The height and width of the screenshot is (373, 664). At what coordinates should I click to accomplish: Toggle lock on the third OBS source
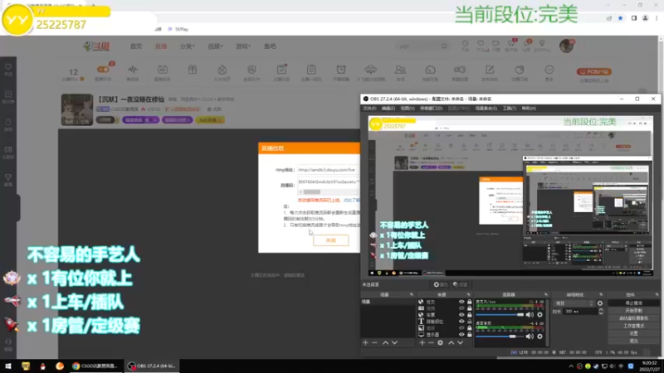coord(469,315)
